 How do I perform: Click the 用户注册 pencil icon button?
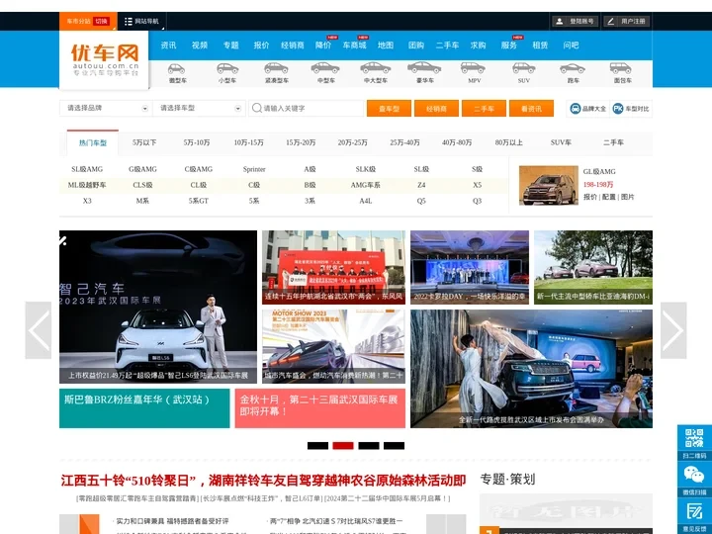[627, 22]
